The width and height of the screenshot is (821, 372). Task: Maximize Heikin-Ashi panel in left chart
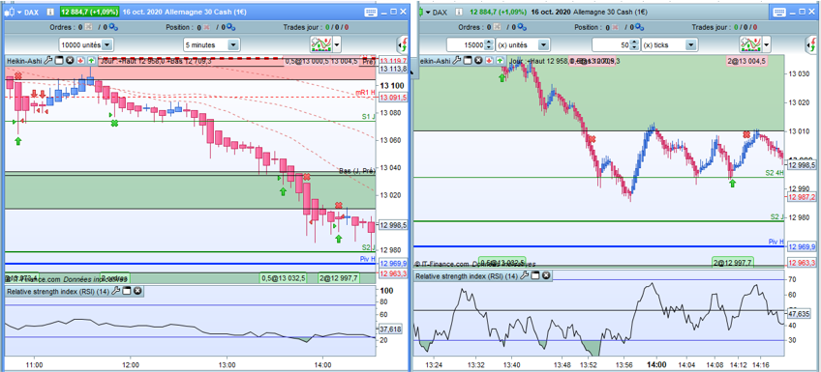[x=59, y=61]
